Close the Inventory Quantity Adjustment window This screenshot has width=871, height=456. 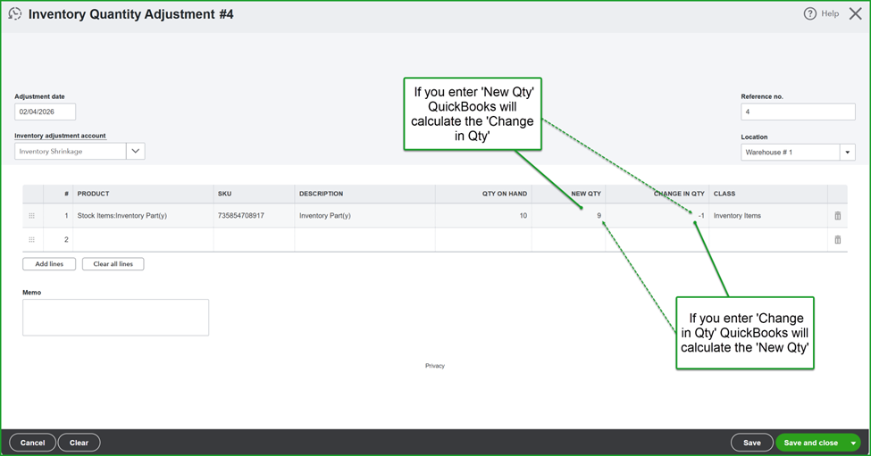855,14
